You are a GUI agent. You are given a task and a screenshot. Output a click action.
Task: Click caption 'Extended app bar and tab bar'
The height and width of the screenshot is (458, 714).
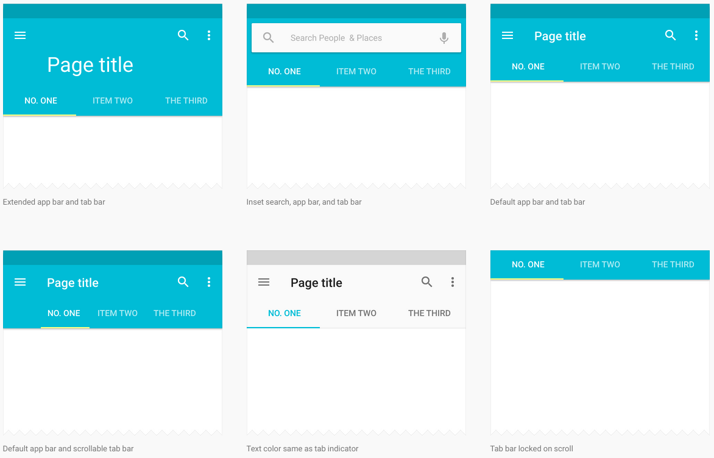click(x=54, y=202)
